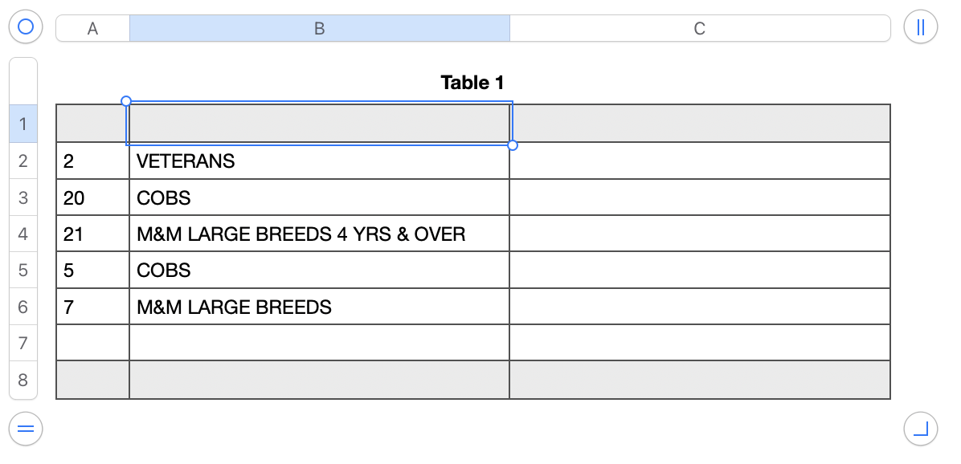The image size is (961, 464).
Task: Select the VETERANS cell
Action: (x=319, y=161)
